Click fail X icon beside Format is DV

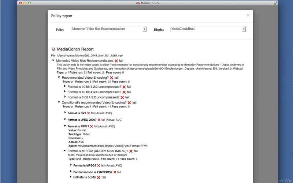pyautogui.click(x=89, y=113)
